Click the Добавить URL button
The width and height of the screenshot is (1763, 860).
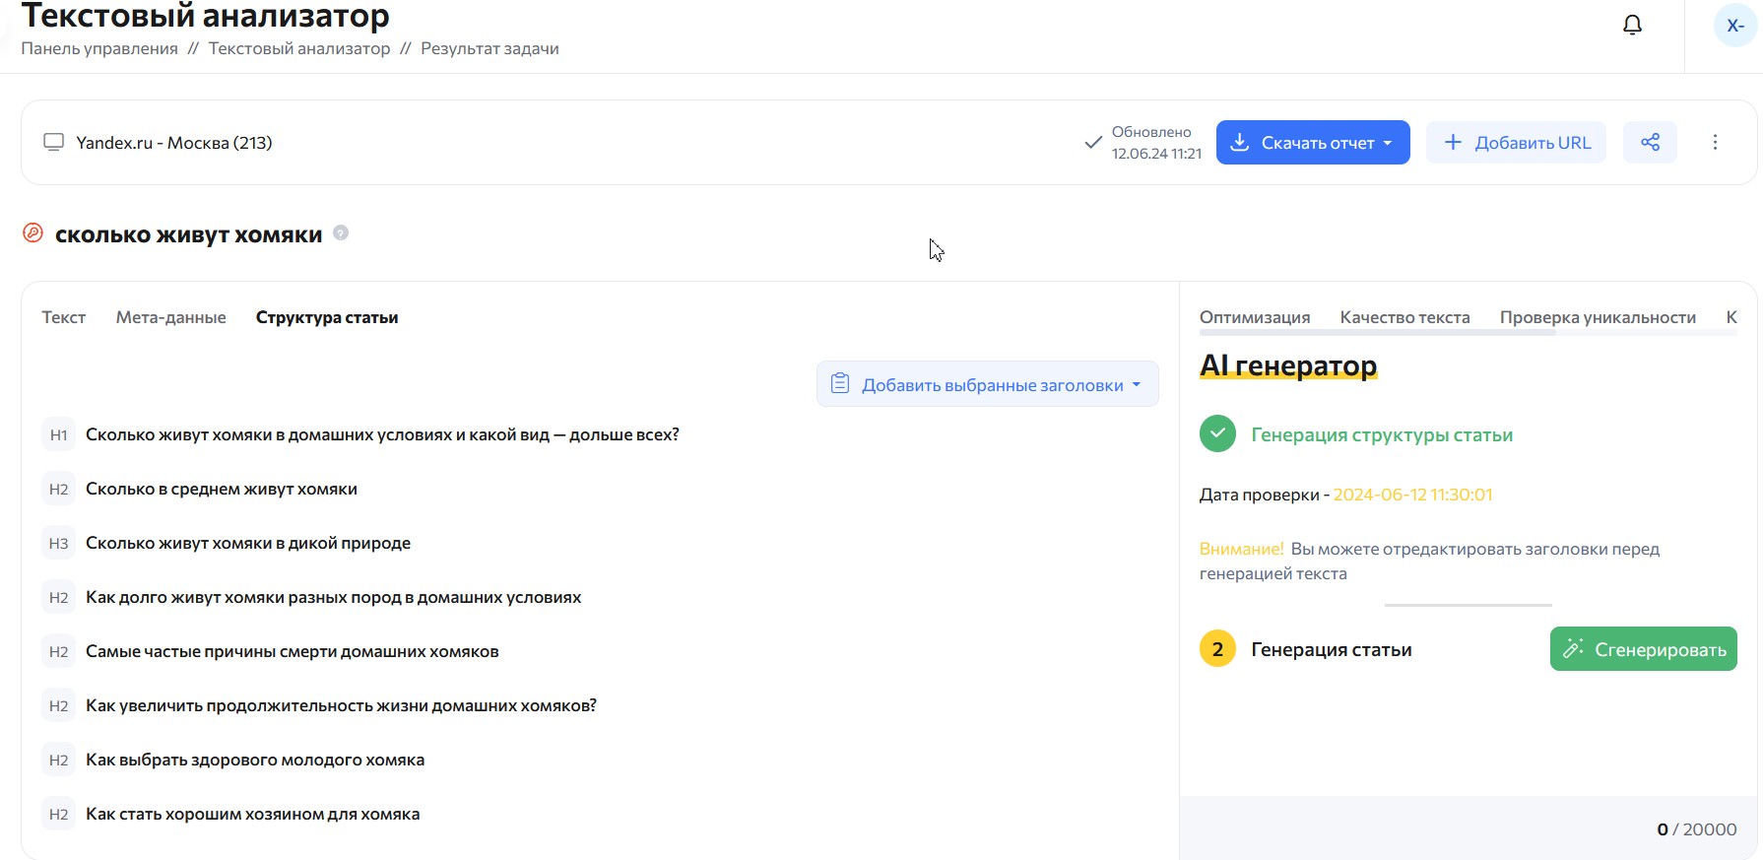click(x=1516, y=143)
